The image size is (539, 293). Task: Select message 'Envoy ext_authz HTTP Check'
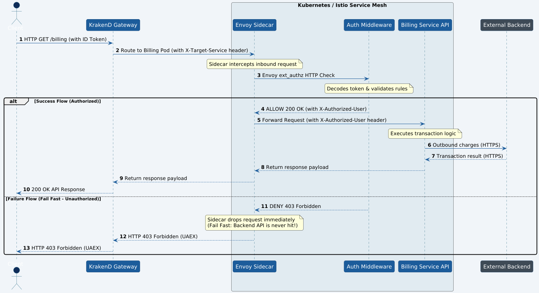(x=298, y=75)
